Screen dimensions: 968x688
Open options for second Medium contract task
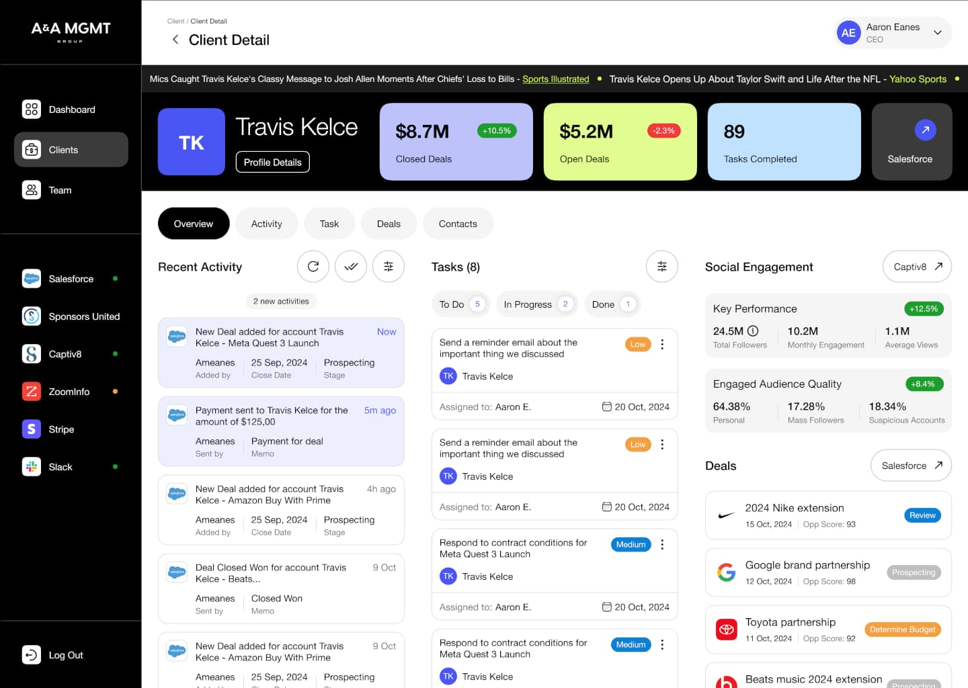pyautogui.click(x=662, y=645)
